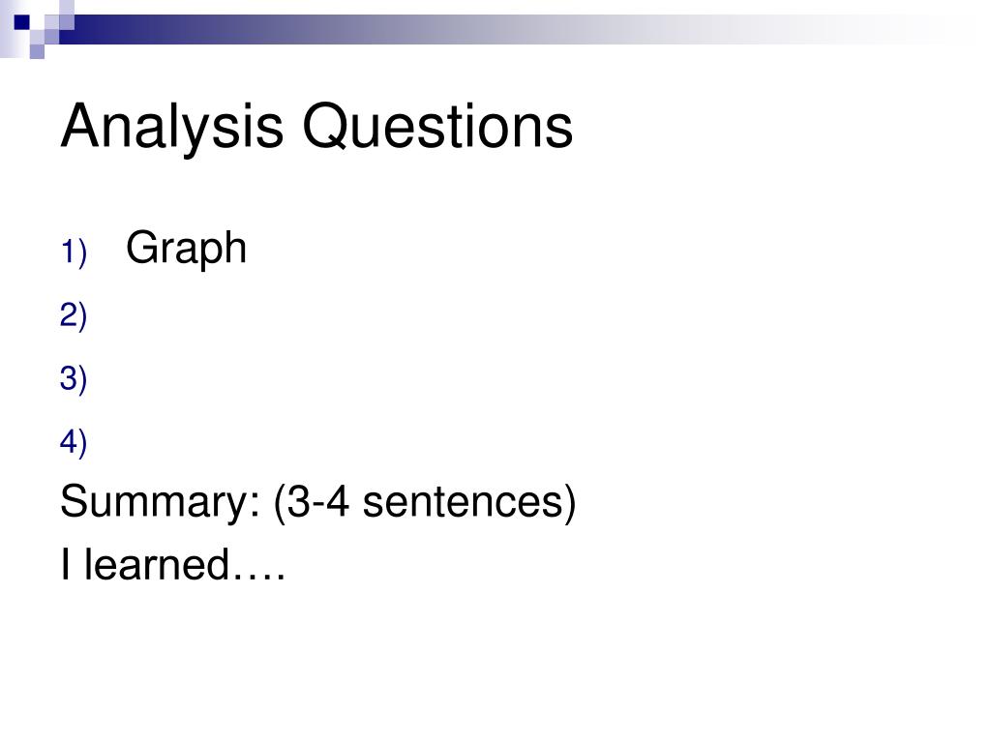The image size is (991, 743).
Task: Click the dark navy square in the corner decoration
Action: (x=22, y=22)
